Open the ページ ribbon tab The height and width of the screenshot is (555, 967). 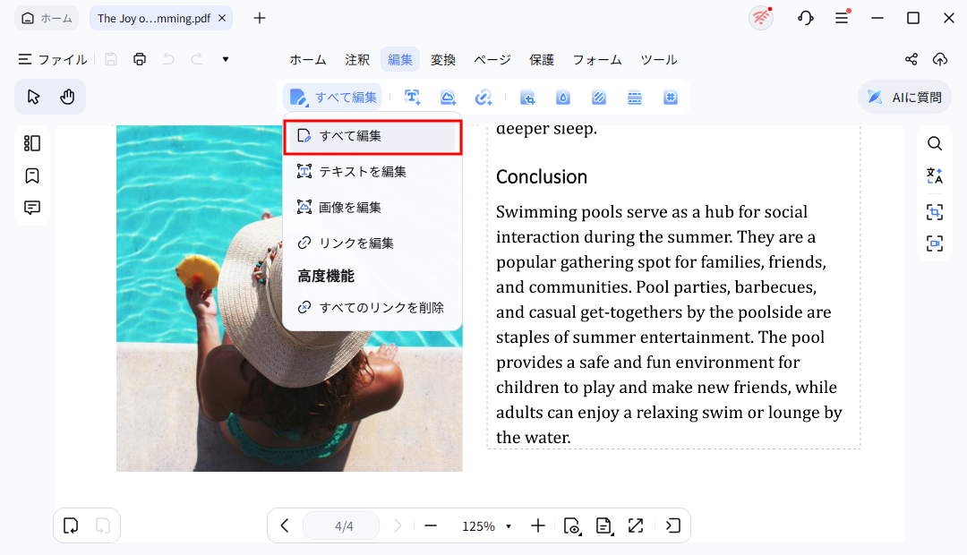(492, 60)
